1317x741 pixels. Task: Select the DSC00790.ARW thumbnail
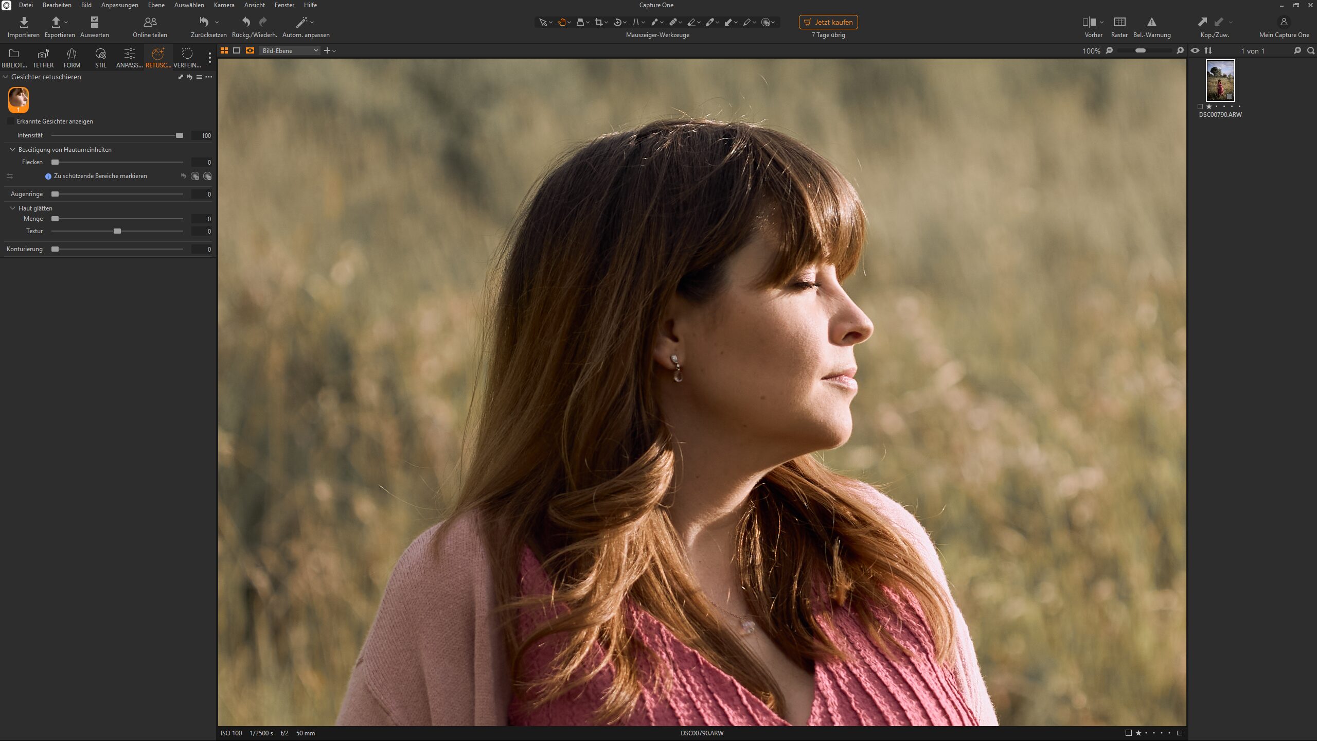point(1220,81)
